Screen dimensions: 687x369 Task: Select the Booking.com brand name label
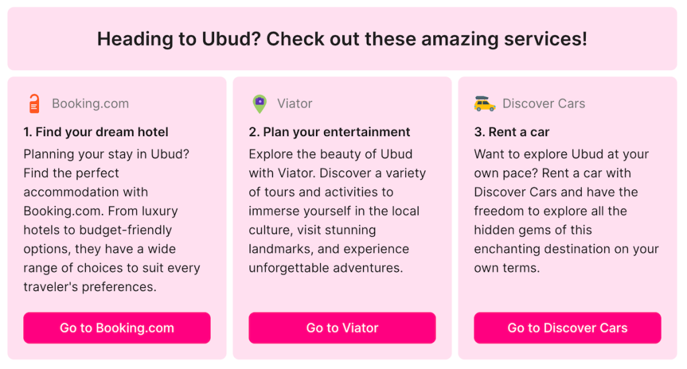(x=90, y=104)
